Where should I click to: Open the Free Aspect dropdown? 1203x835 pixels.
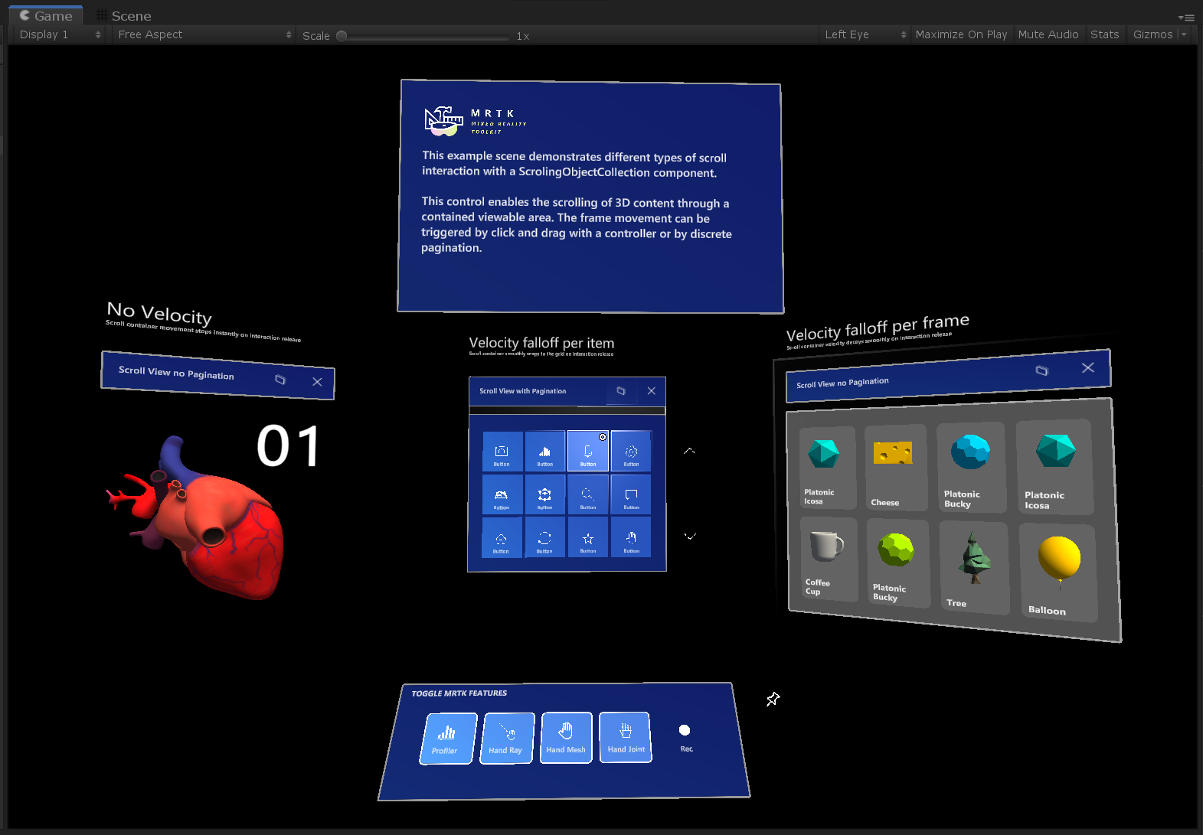[x=204, y=34]
